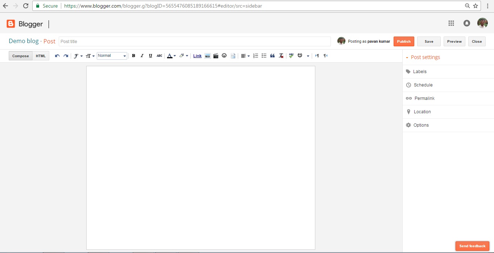View site security info via Secure lock

tap(47, 6)
